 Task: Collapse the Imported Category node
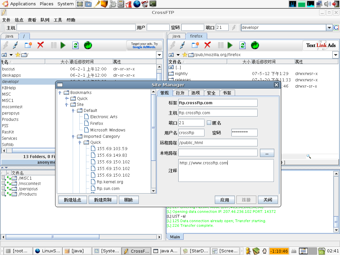pyautogui.click(x=73, y=136)
